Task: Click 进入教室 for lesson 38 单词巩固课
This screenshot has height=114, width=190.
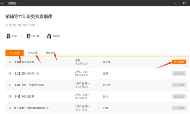Action: click(x=179, y=96)
